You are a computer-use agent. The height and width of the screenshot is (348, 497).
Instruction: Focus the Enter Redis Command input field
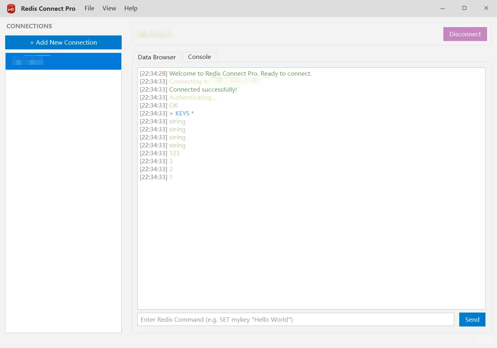[x=296, y=319]
